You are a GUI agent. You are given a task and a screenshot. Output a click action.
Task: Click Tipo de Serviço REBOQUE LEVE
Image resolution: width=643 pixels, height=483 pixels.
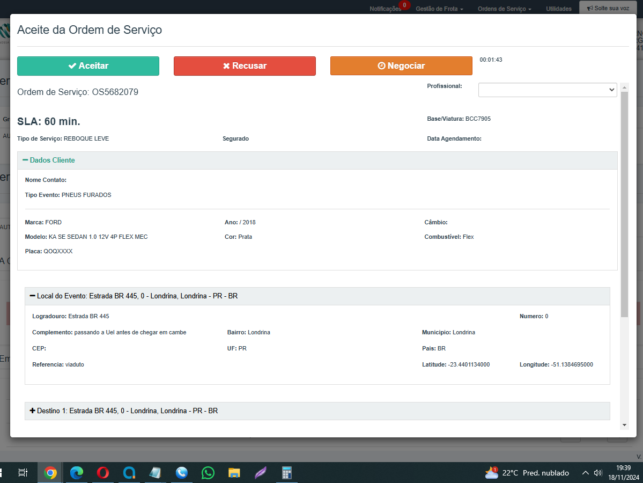(x=63, y=138)
